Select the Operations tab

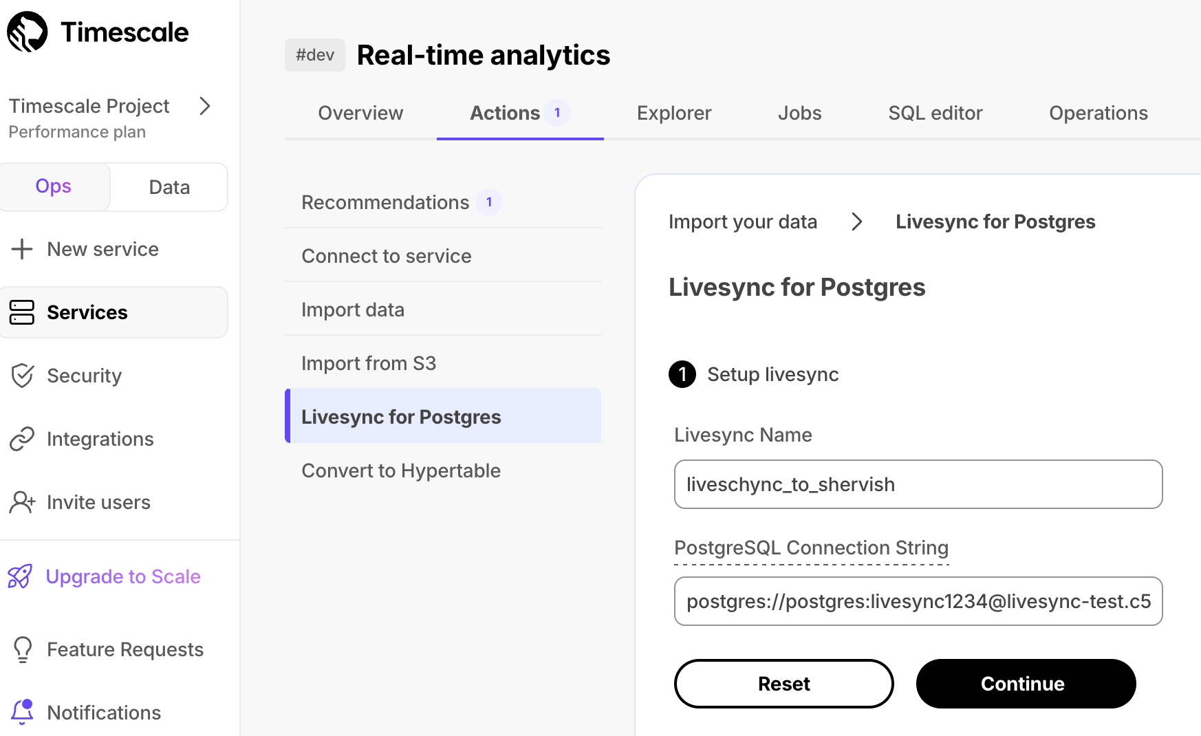coord(1098,113)
